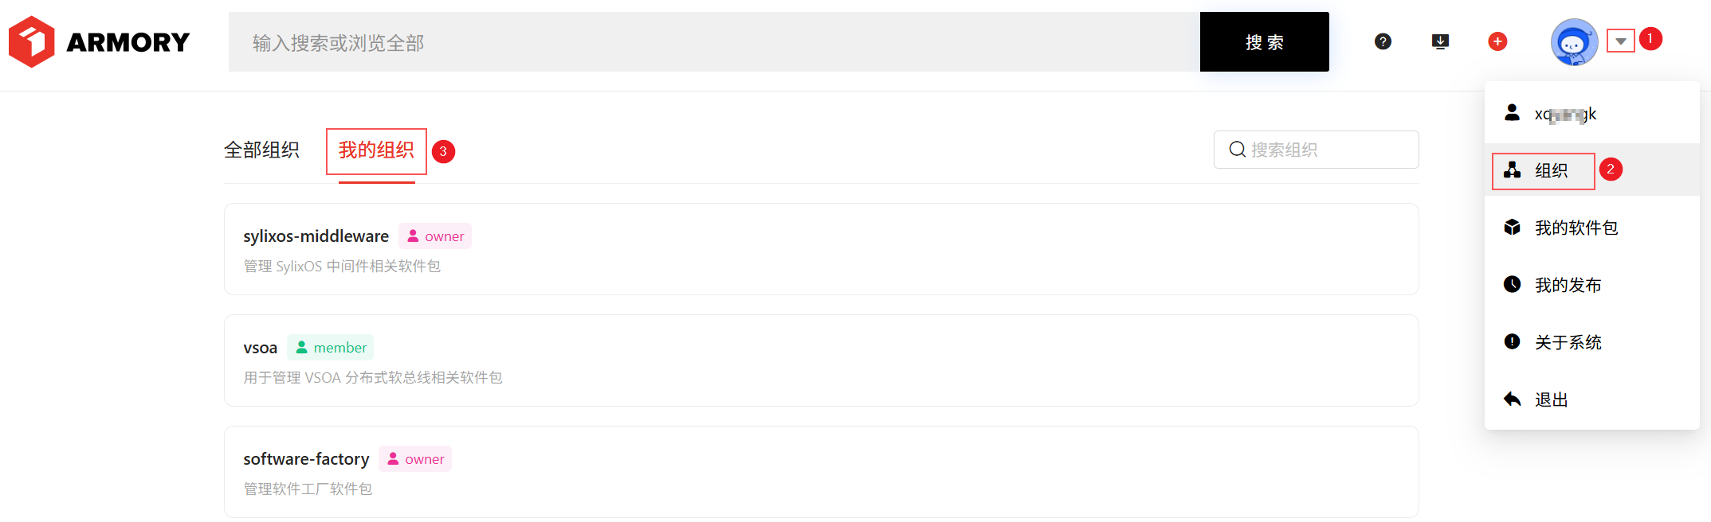
Task: Focus the main search input field
Action: (714, 42)
